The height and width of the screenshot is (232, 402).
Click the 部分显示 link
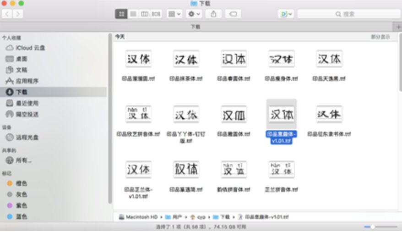380,37
